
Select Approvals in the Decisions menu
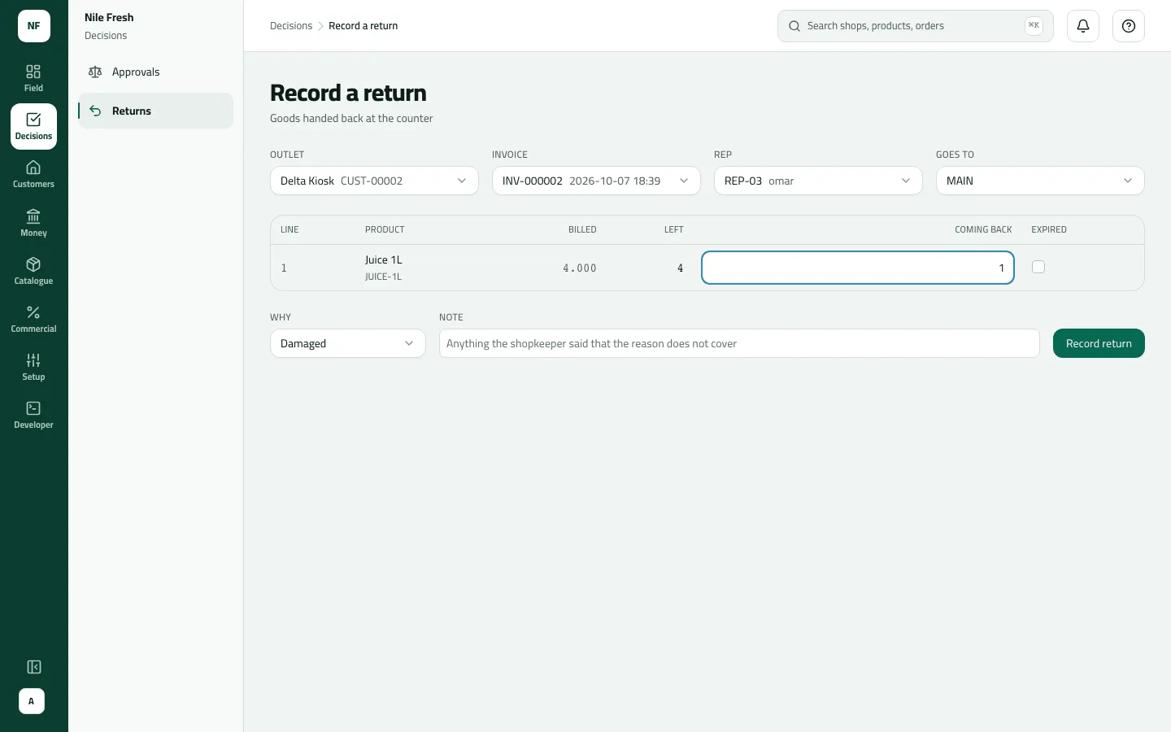click(x=156, y=72)
